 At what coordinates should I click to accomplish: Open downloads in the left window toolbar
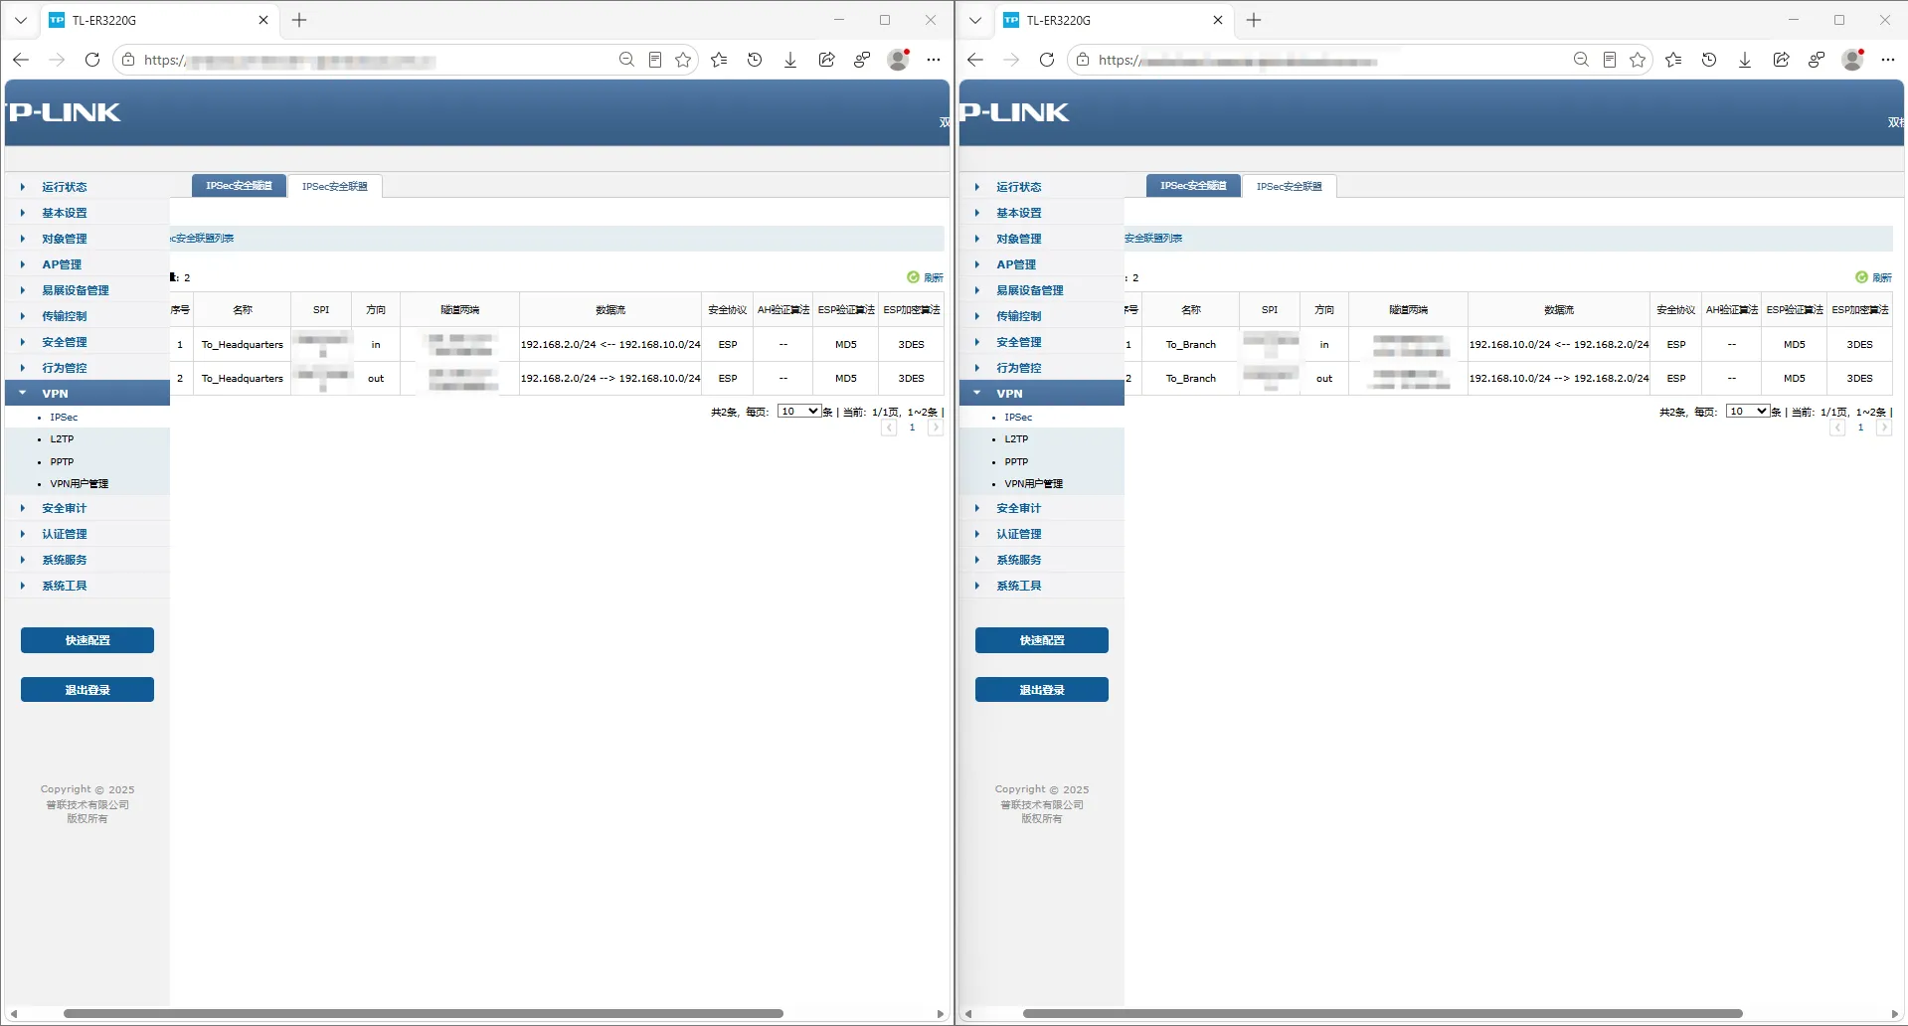tap(790, 60)
